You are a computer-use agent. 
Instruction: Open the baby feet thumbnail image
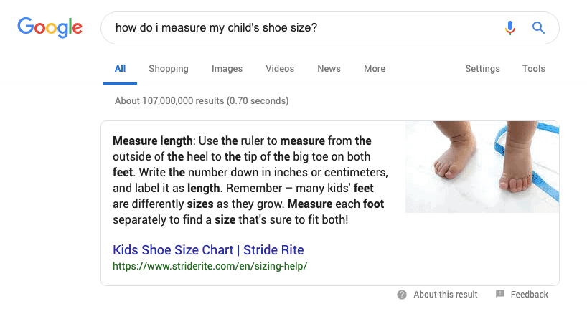(482, 167)
